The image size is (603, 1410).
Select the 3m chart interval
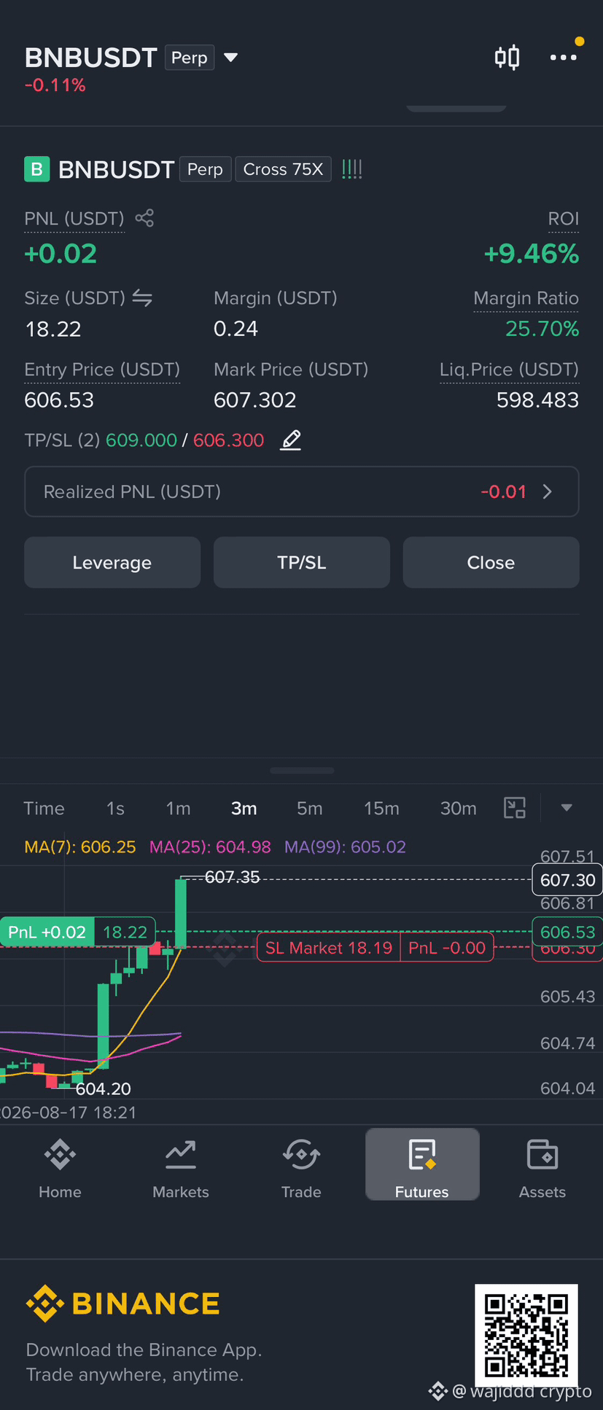[x=244, y=809]
